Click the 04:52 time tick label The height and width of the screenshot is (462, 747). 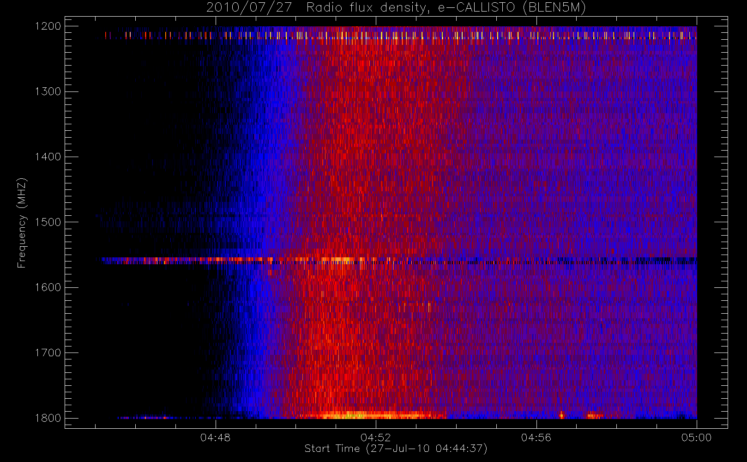(376, 438)
